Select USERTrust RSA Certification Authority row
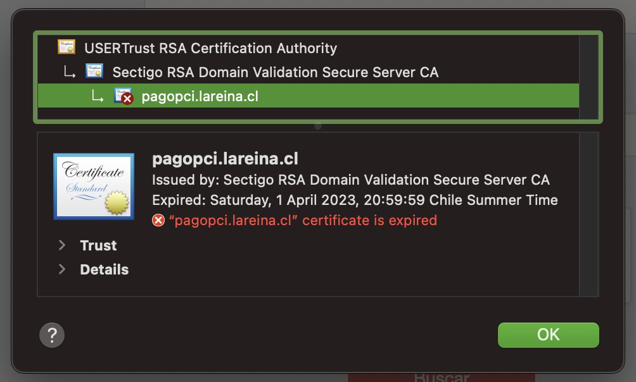 tap(308, 48)
